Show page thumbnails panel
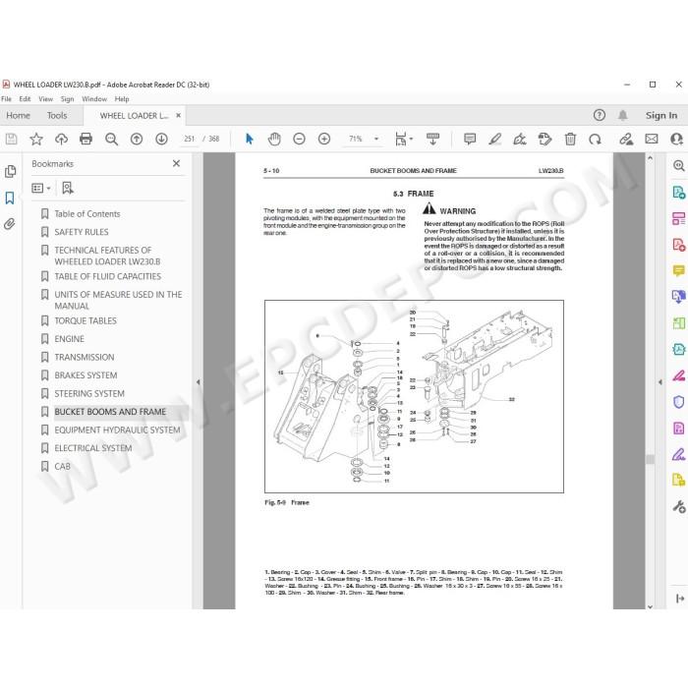The width and height of the screenshot is (688, 688). 10,172
